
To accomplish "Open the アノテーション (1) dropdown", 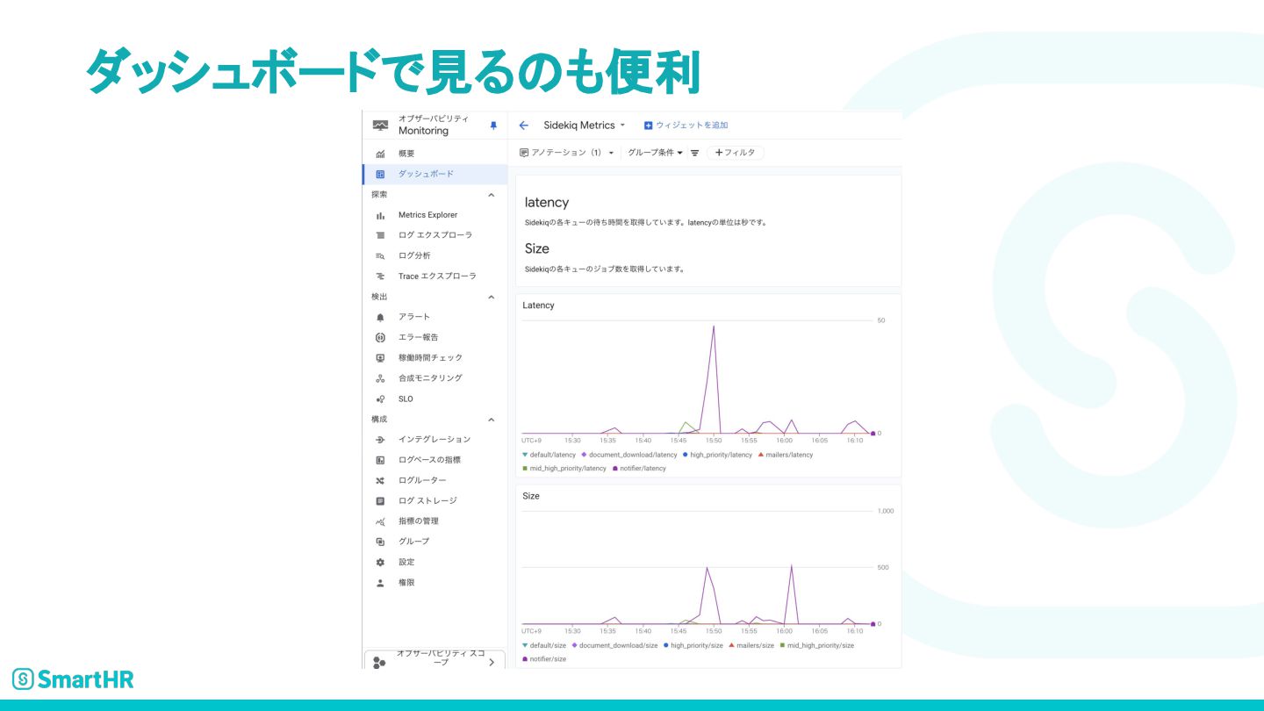I will [x=567, y=153].
